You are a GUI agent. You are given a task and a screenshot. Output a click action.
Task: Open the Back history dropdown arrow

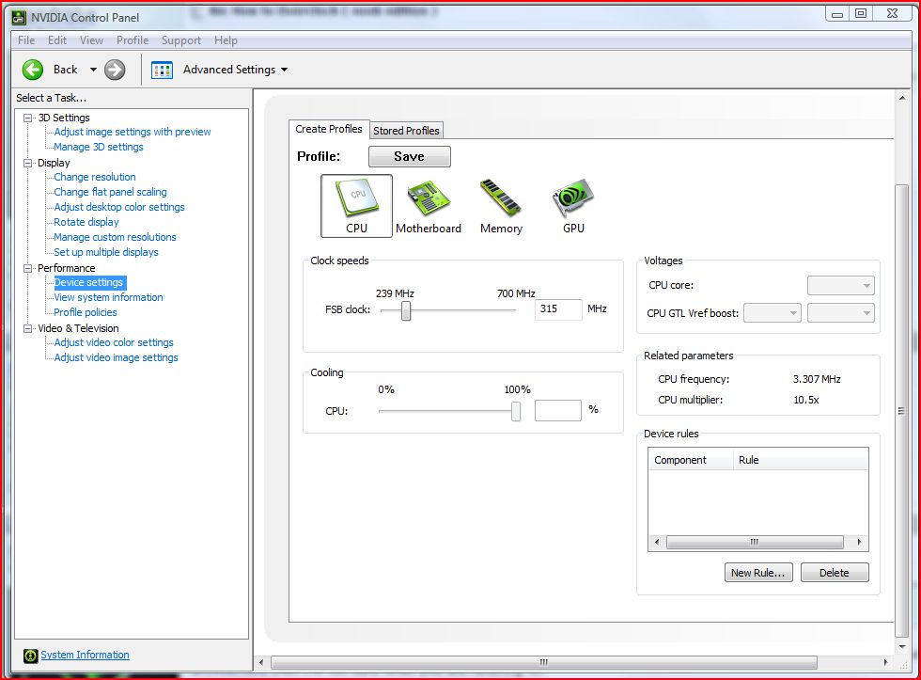pos(93,70)
